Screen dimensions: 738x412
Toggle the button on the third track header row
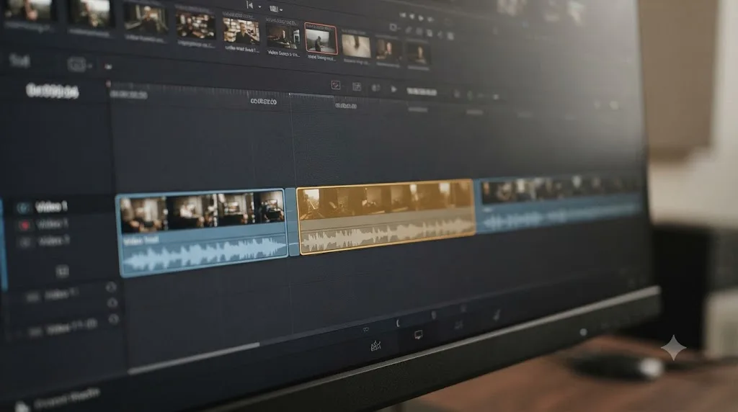pos(25,242)
